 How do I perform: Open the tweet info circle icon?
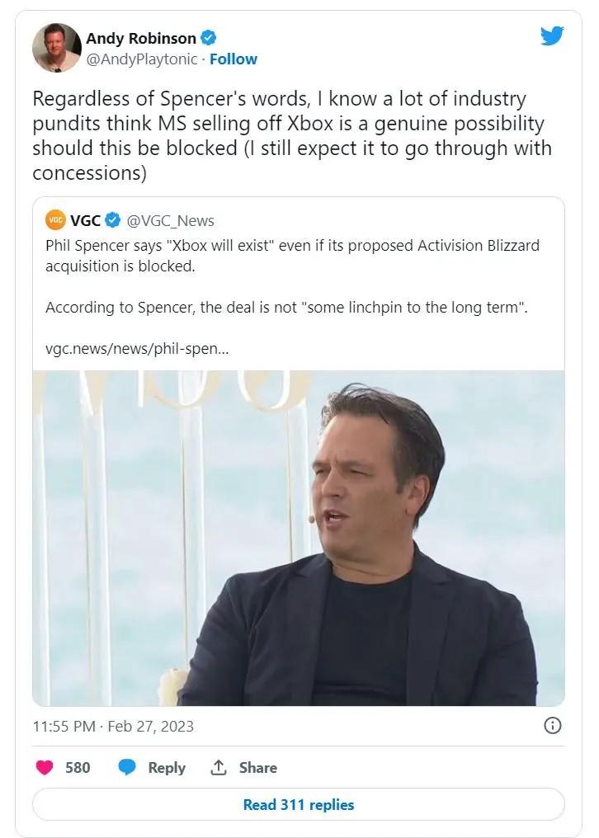[553, 726]
